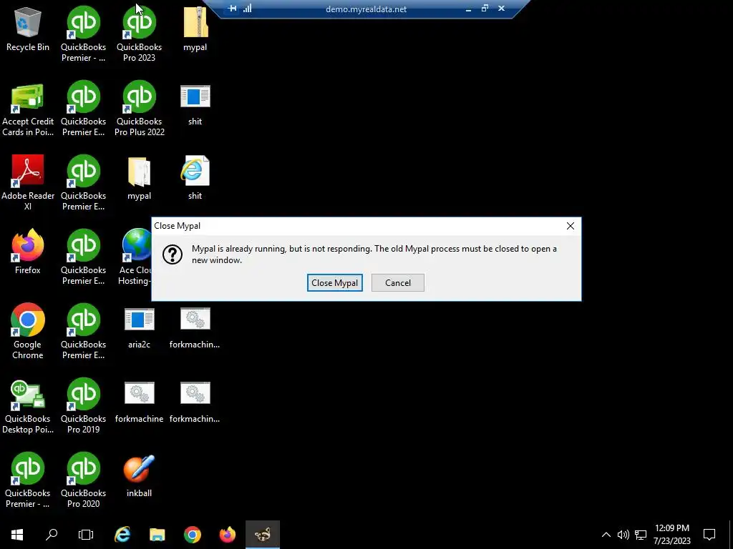This screenshot has width=733, height=549.
Task: Select Adobe Reader XI shortcut
Action: pyautogui.click(x=28, y=183)
